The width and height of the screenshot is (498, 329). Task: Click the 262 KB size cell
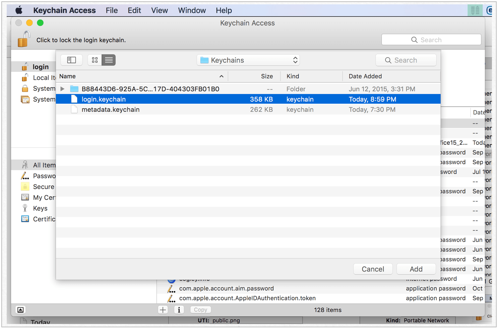(x=261, y=110)
